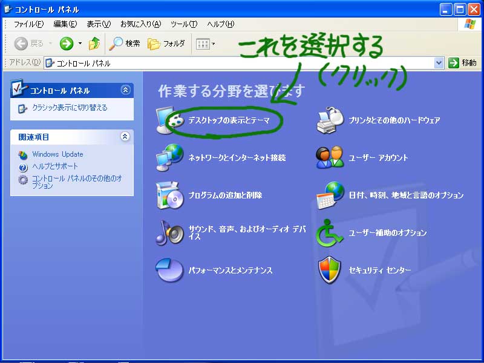Open the Accessibility Options wheelchair icon
Image resolution: width=484 pixels, height=363 pixels.
(330, 233)
